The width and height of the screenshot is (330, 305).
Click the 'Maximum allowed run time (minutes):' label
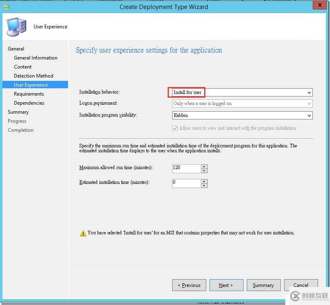(116, 167)
